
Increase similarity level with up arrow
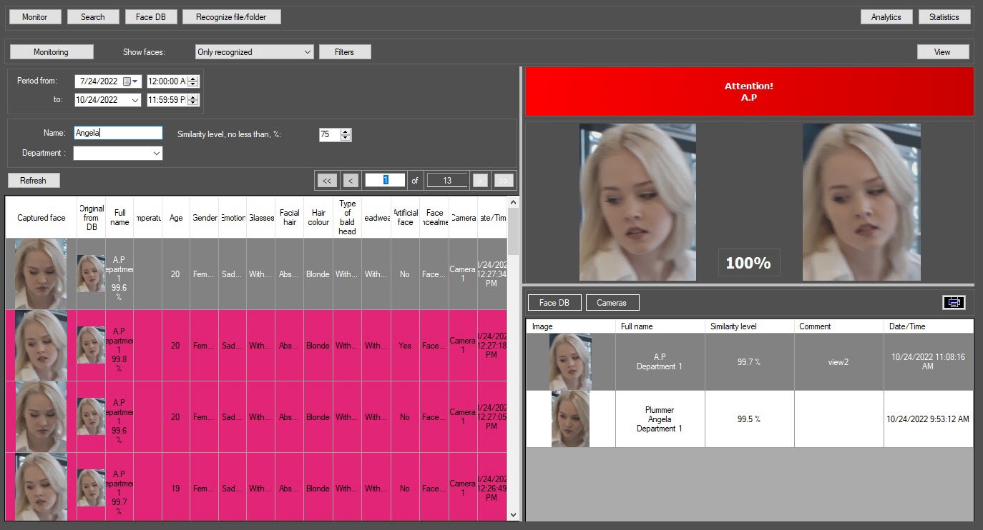pos(346,131)
